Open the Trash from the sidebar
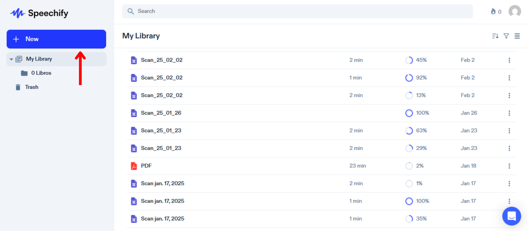Image resolution: width=527 pixels, height=231 pixels. coord(32,87)
